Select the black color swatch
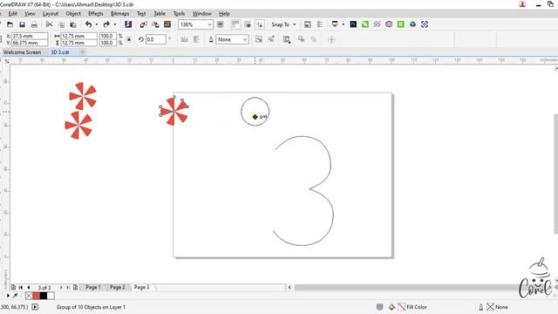The height and width of the screenshot is (314, 558). point(44,296)
